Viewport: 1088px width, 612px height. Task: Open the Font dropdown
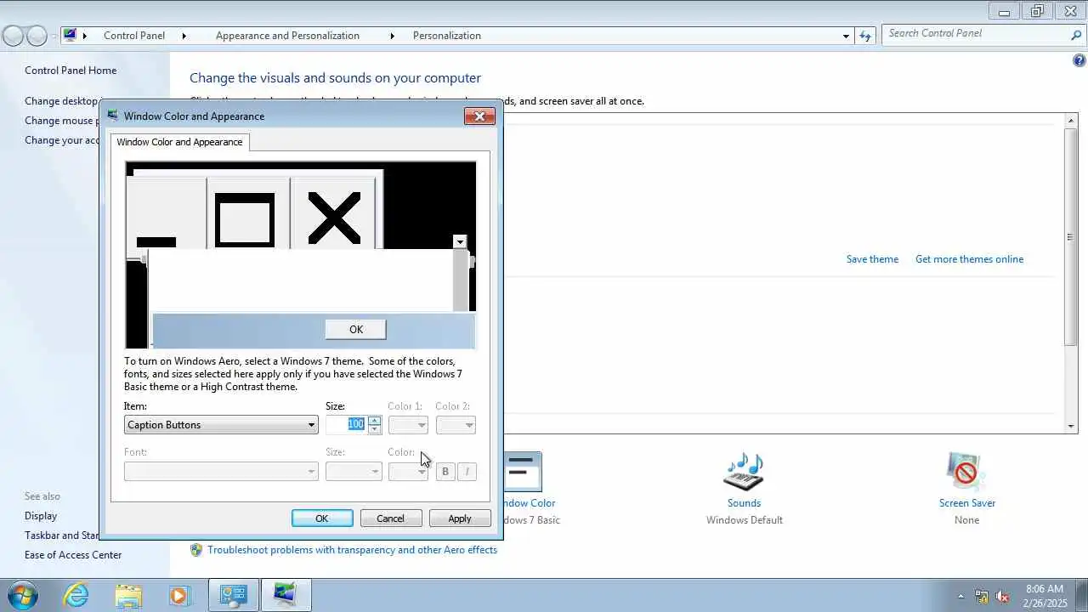pos(221,471)
